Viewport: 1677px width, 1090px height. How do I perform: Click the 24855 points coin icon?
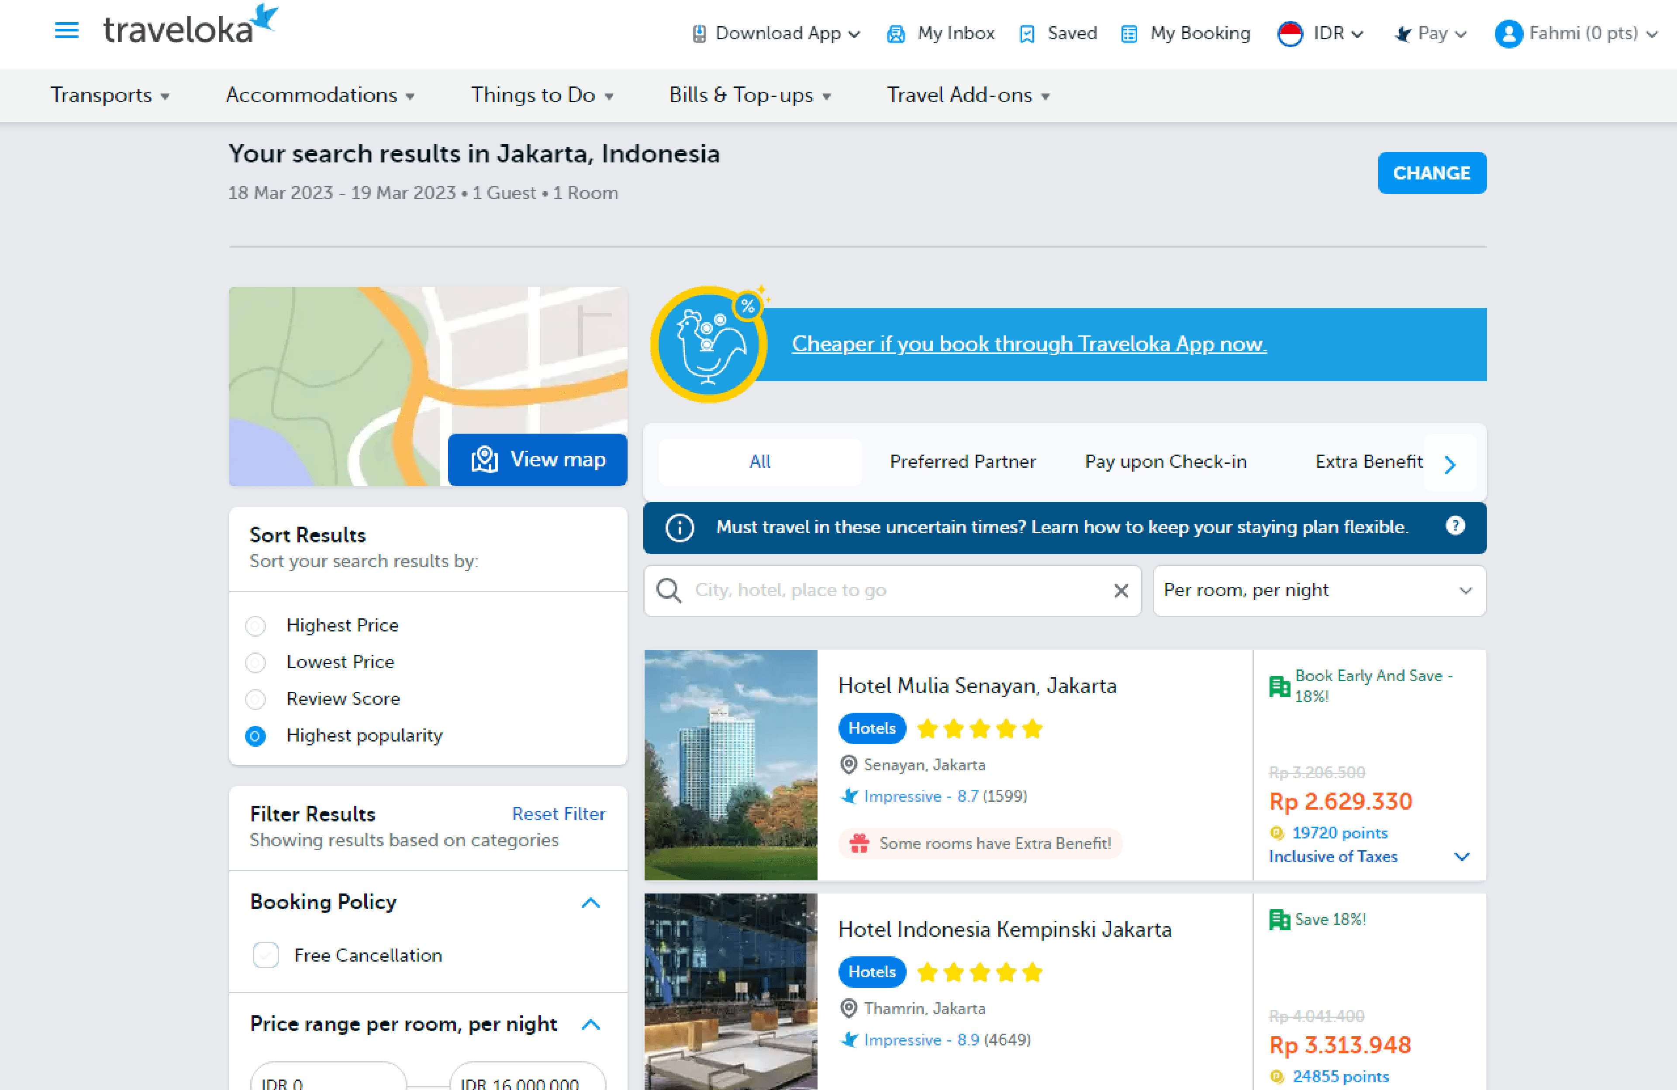pos(1277,1076)
